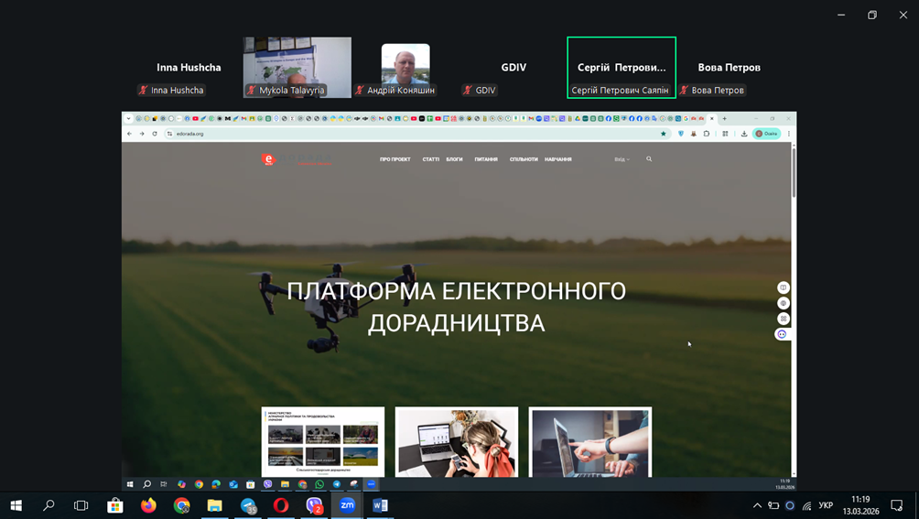Open Opera browser from the taskbar
Image resolution: width=919 pixels, height=519 pixels.
(281, 505)
